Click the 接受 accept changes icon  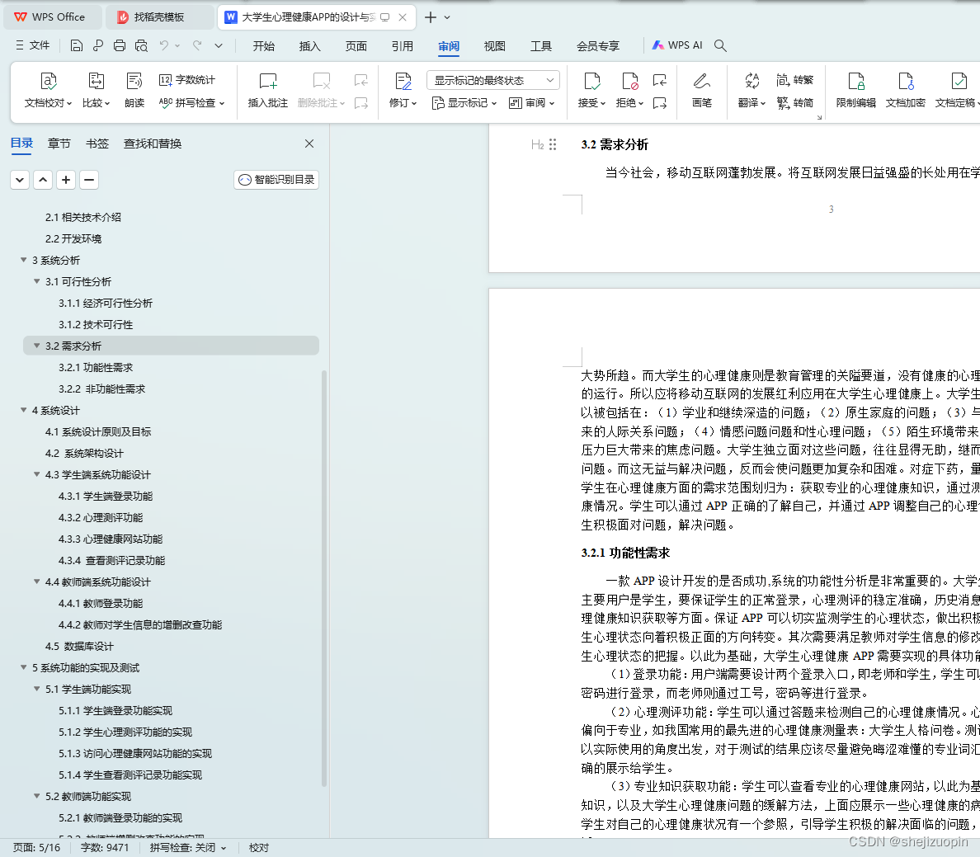coord(591,81)
